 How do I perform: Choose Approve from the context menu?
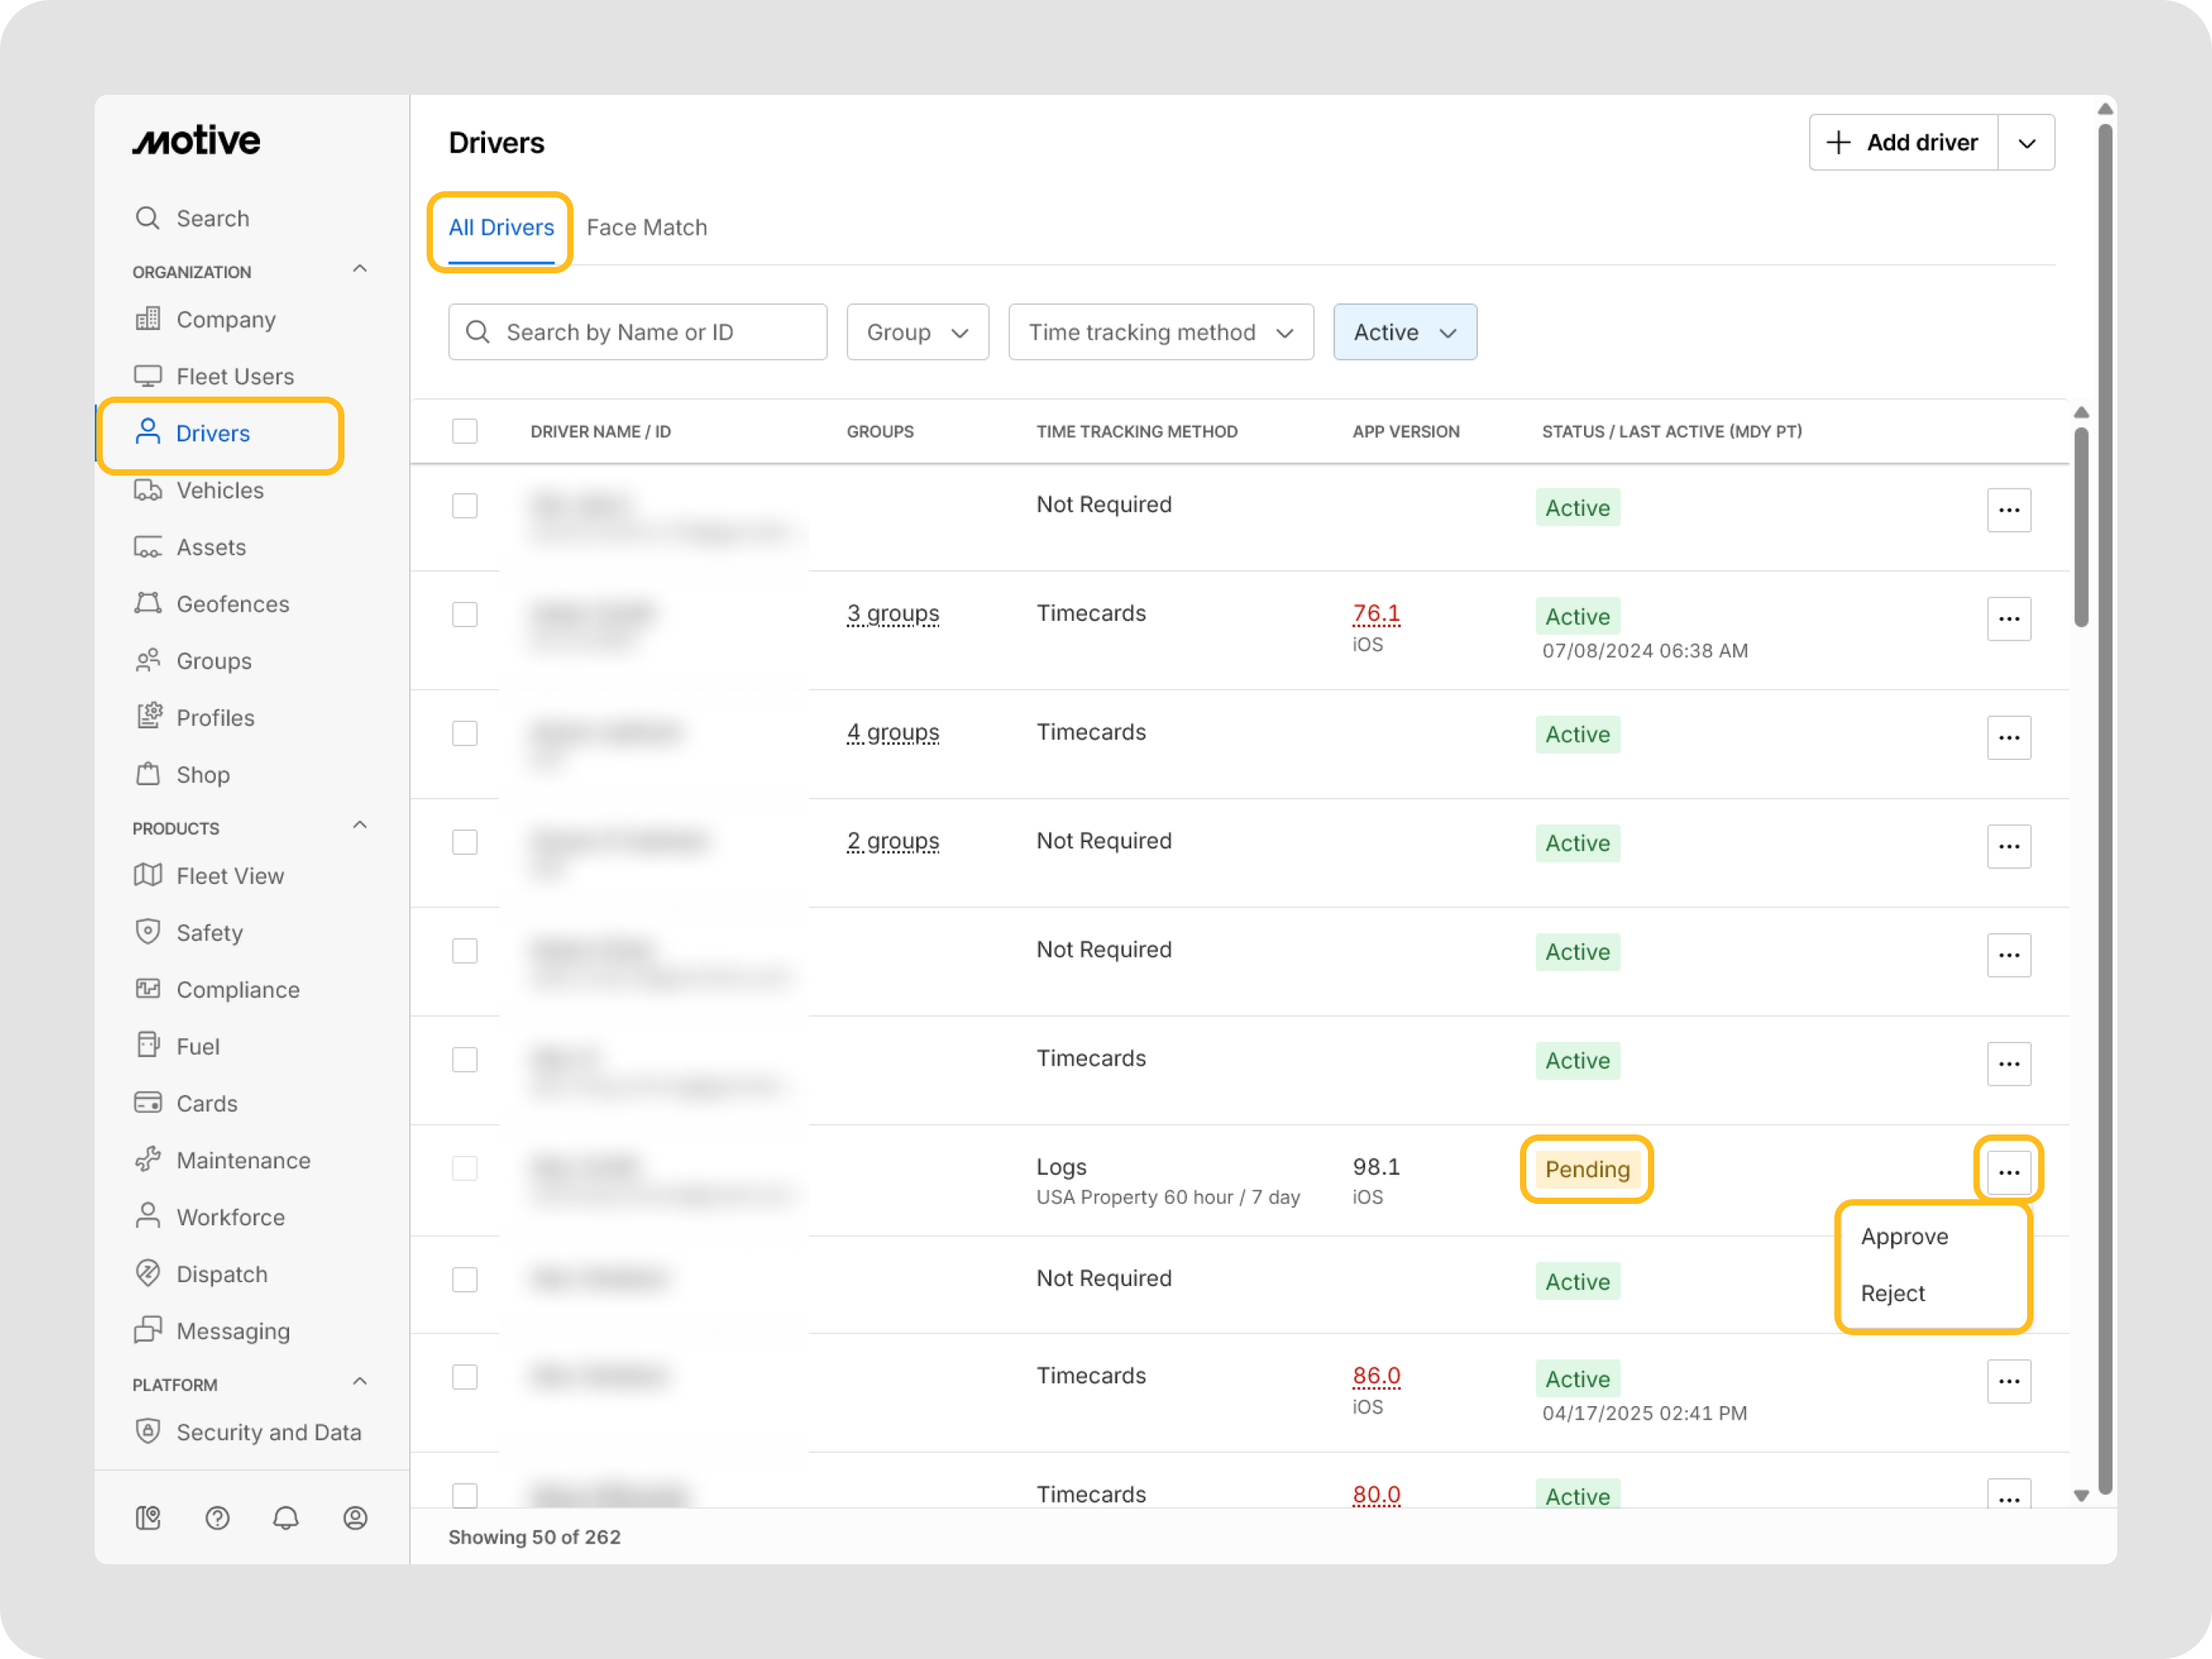click(x=1904, y=1236)
